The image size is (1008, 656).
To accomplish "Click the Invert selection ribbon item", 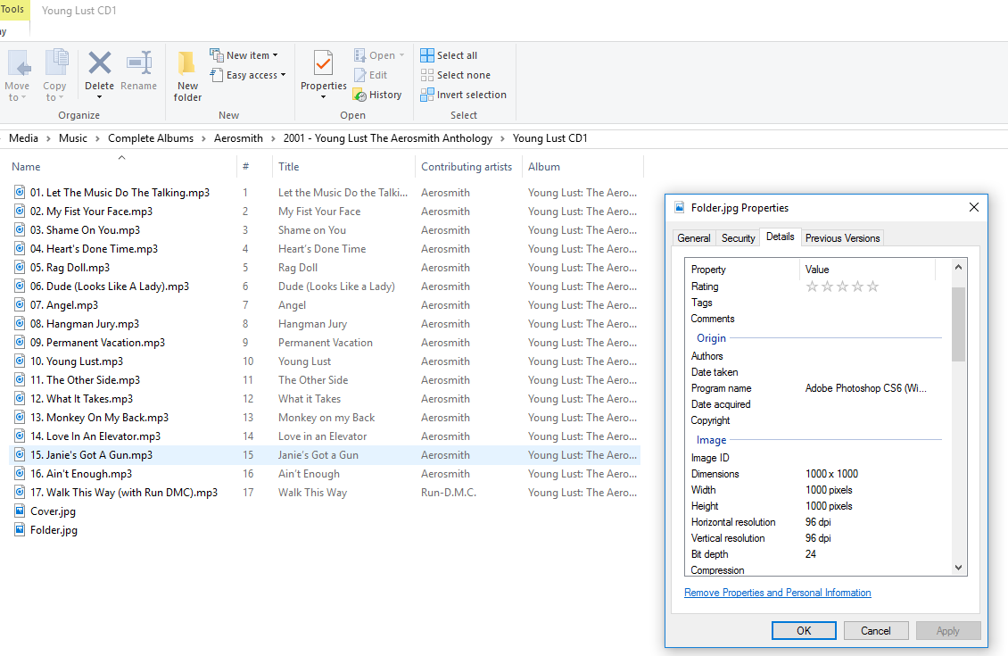I will (464, 95).
